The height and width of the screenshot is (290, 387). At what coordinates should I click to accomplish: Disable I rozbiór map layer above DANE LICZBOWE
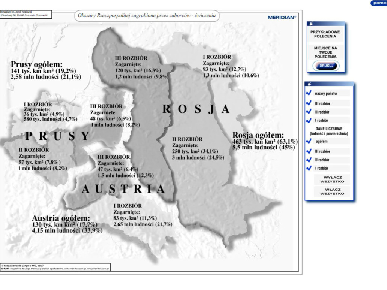click(309, 121)
